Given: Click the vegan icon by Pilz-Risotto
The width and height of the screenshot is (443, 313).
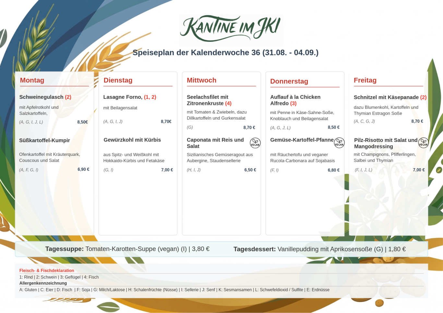Looking at the screenshot, I should [x=423, y=143].
